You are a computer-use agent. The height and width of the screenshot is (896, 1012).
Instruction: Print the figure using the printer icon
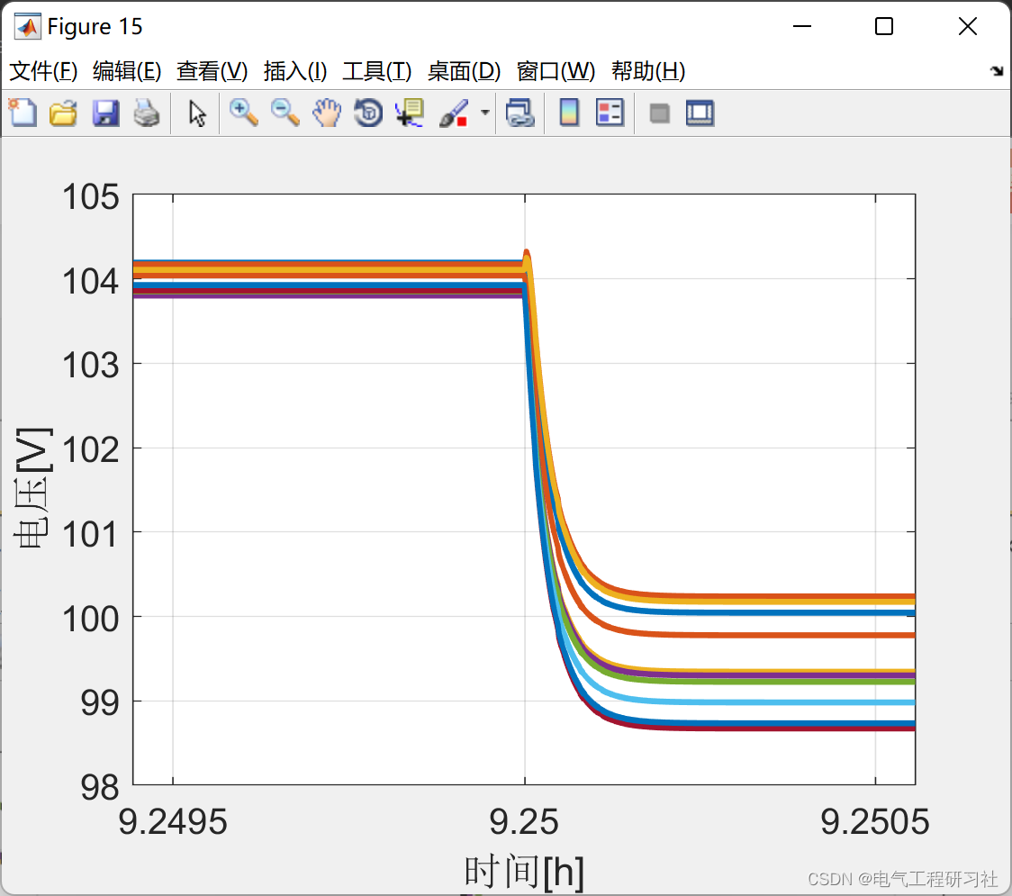147,113
